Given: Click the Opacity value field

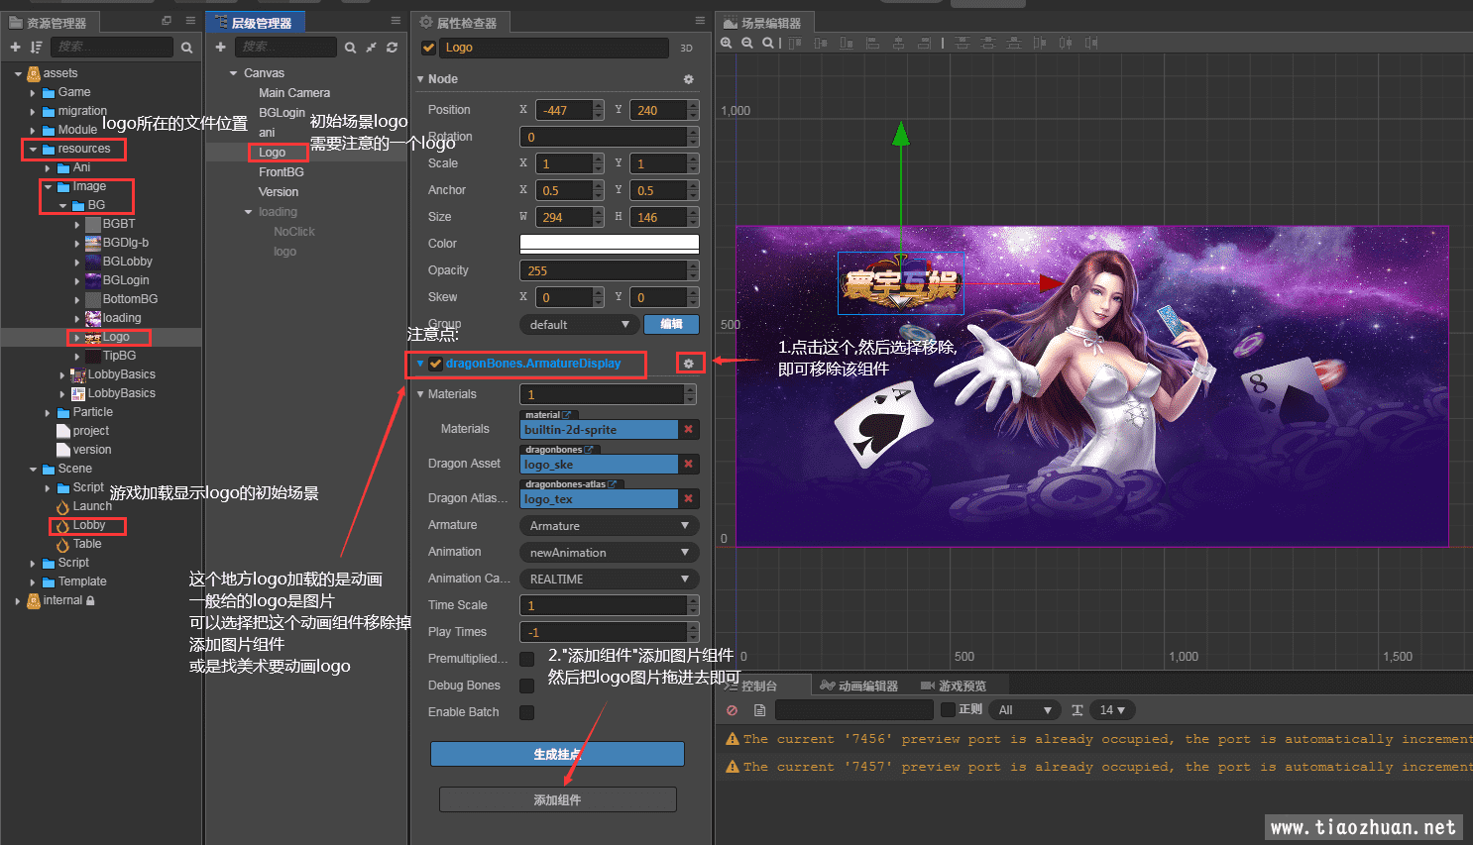Looking at the screenshot, I should tap(605, 270).
